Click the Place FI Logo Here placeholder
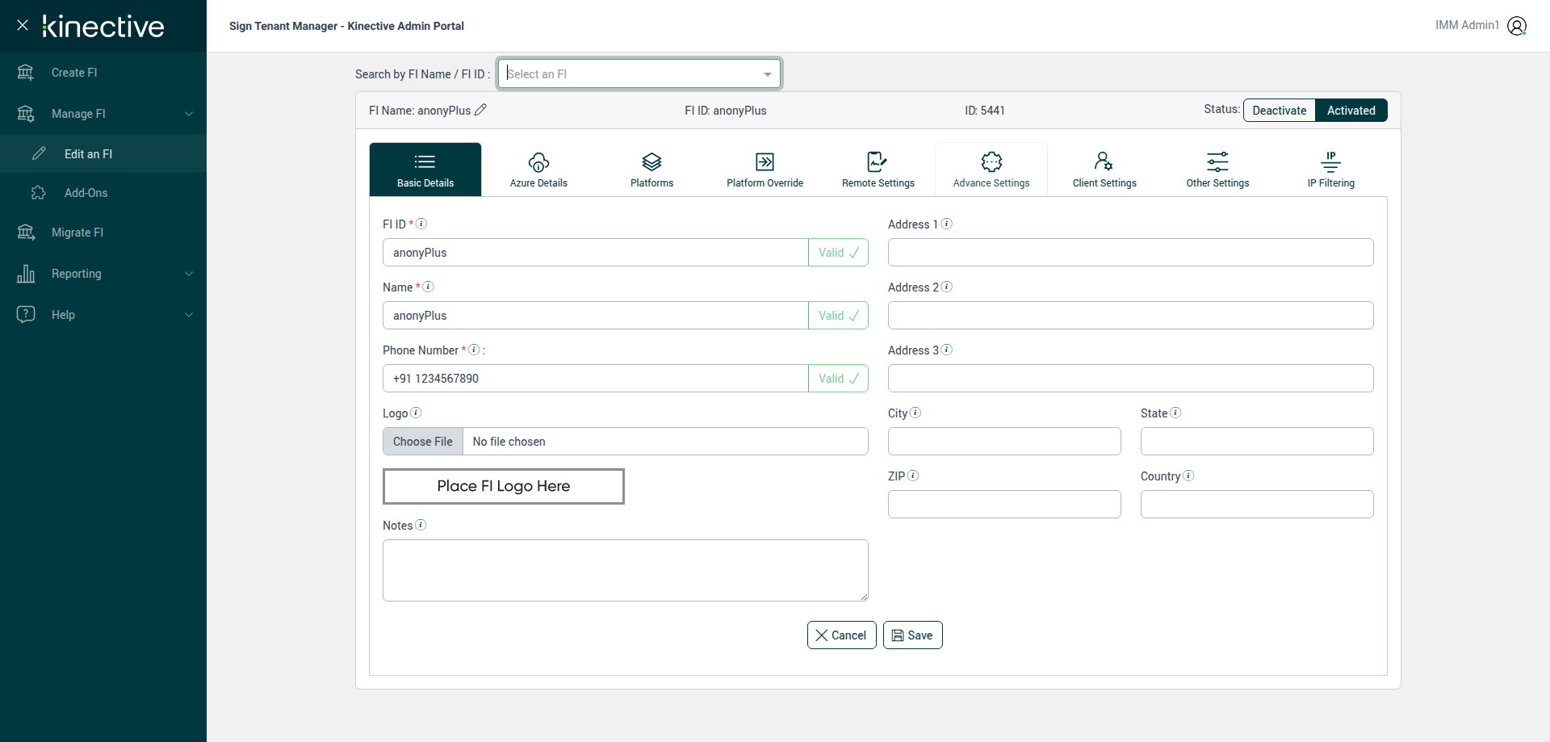1550x742 pixels. tap(504, 486)
